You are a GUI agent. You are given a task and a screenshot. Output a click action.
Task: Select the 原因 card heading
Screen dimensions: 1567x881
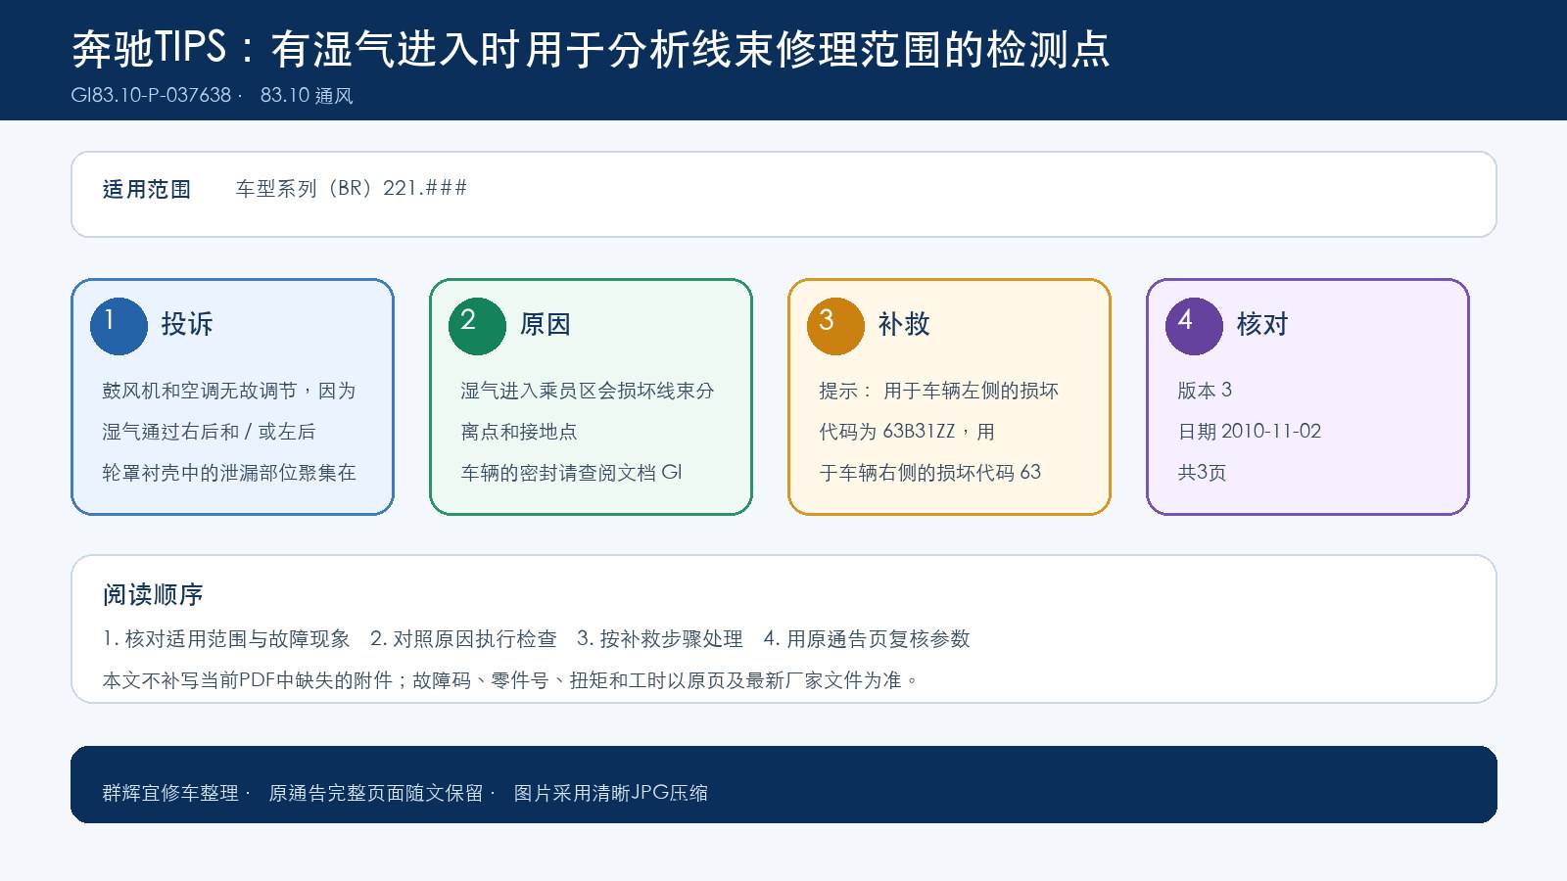tap(546, 324)
